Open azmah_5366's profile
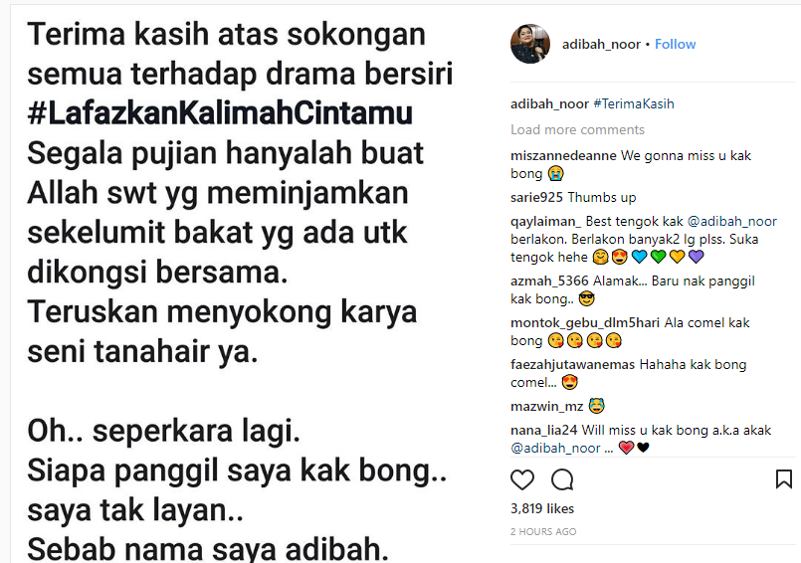The image size is (801, 563). [549, 281]
